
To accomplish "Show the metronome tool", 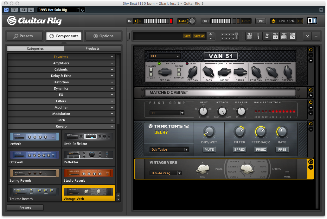I will (x=267, y=36).
